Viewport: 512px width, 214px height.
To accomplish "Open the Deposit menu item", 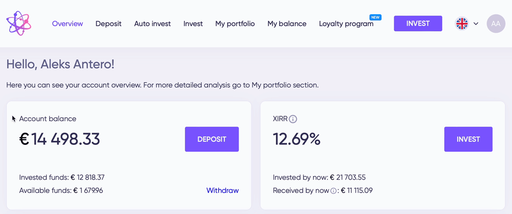I will pyautogui.click(x=109, y=24).
